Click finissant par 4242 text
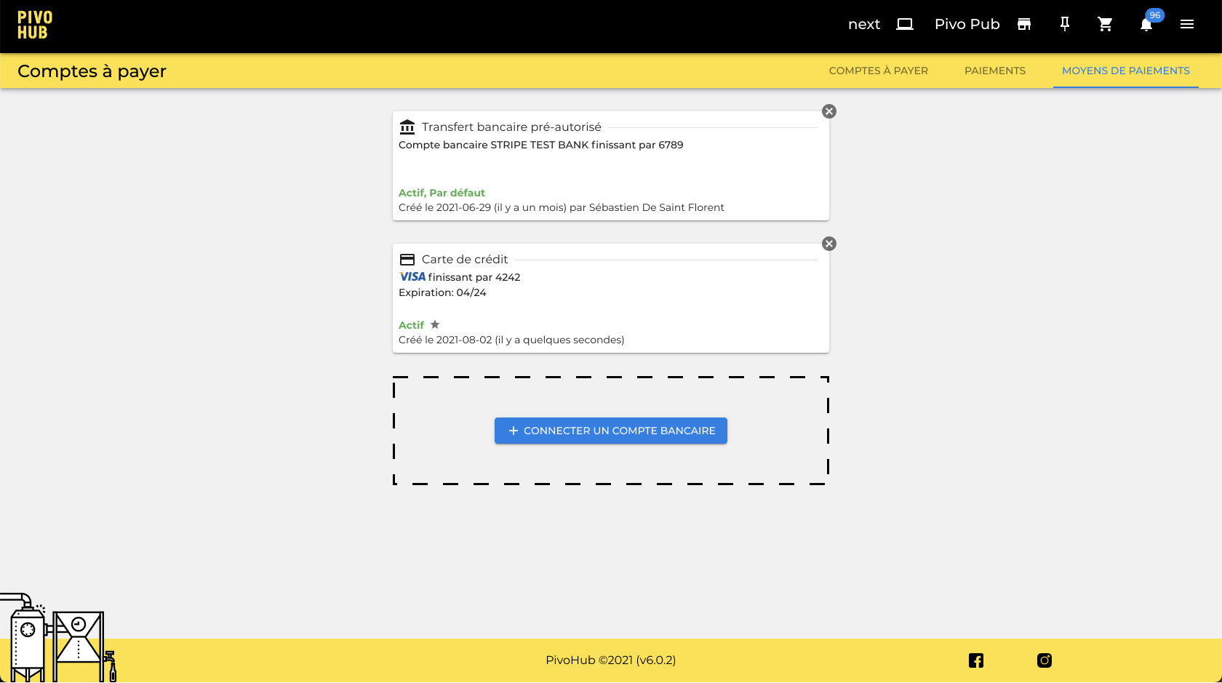1222x683 pixels. pos(474,277)
